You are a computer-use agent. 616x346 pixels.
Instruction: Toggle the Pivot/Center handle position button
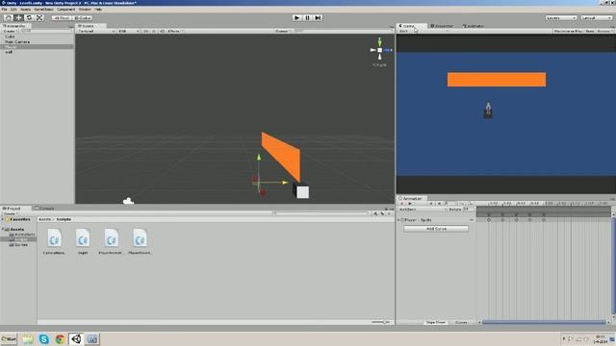[62, 17]
